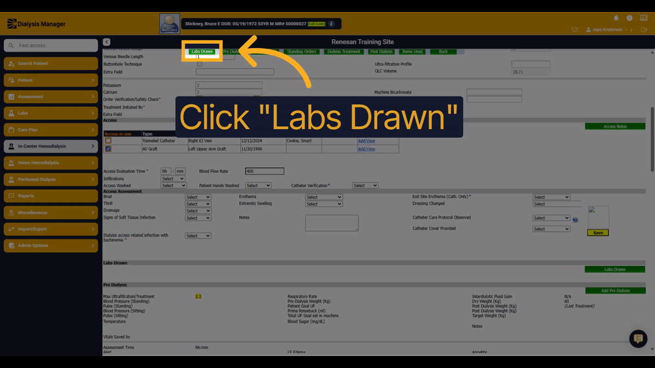Click the Labs Drawn tab

point(202,51)
